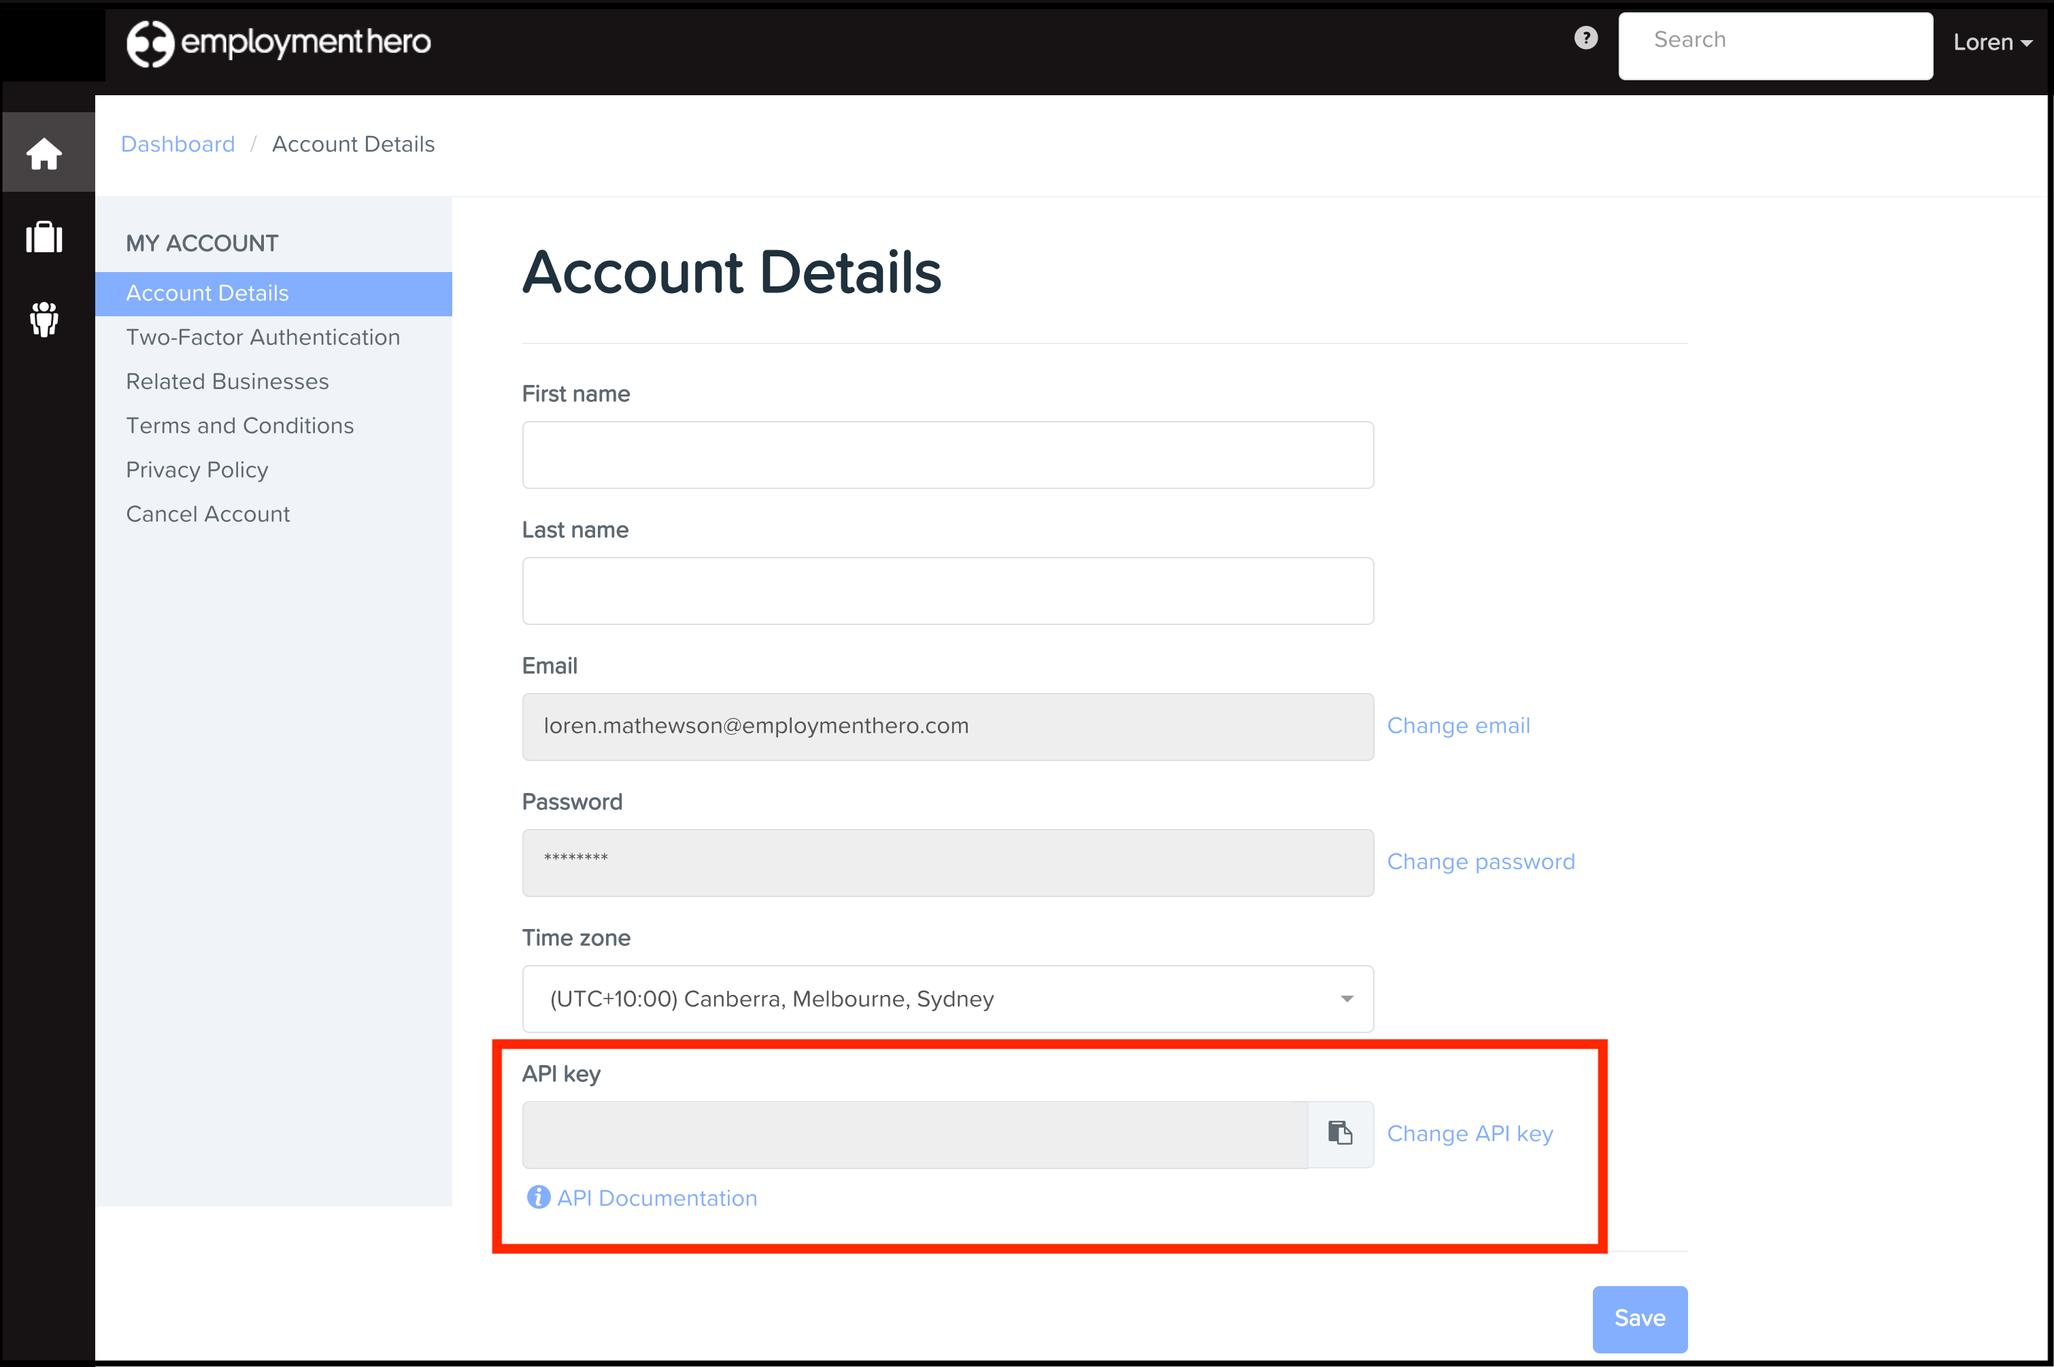The image size is (2054, 1367).
Task: Click the Change email link
Action: click(1459, 726)
